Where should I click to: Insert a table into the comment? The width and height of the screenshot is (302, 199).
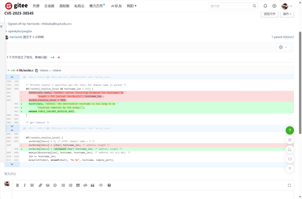78,185
